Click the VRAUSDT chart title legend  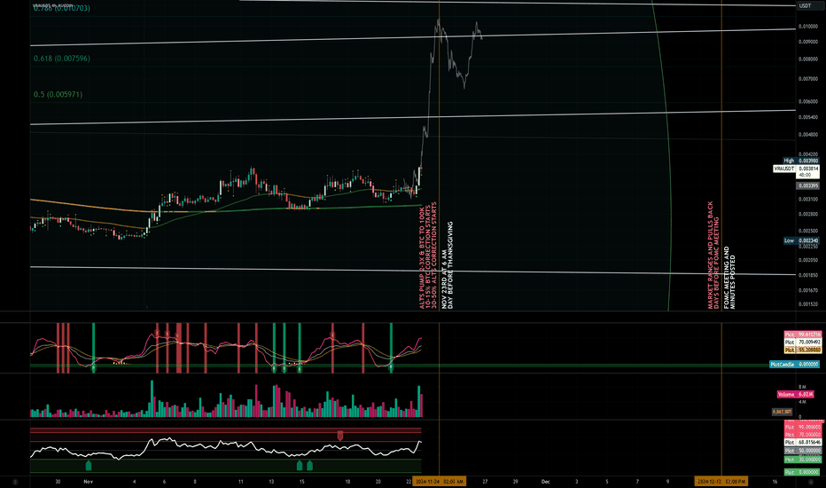(x=54, y=6)
